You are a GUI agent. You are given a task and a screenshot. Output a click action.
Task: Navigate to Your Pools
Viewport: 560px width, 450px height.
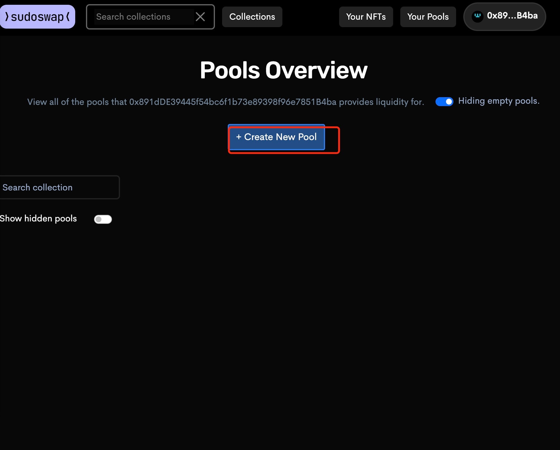pos(428,17)
